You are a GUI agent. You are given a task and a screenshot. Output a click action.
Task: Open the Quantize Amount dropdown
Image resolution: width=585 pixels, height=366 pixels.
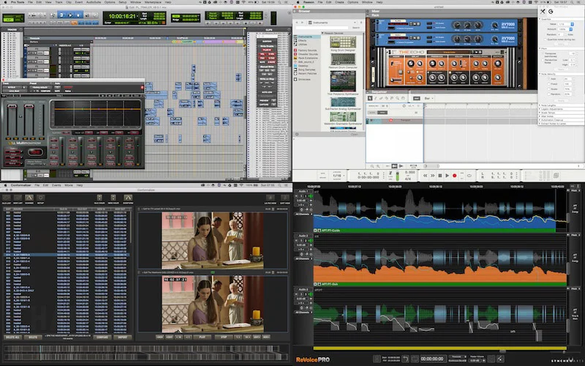(565, 29)
